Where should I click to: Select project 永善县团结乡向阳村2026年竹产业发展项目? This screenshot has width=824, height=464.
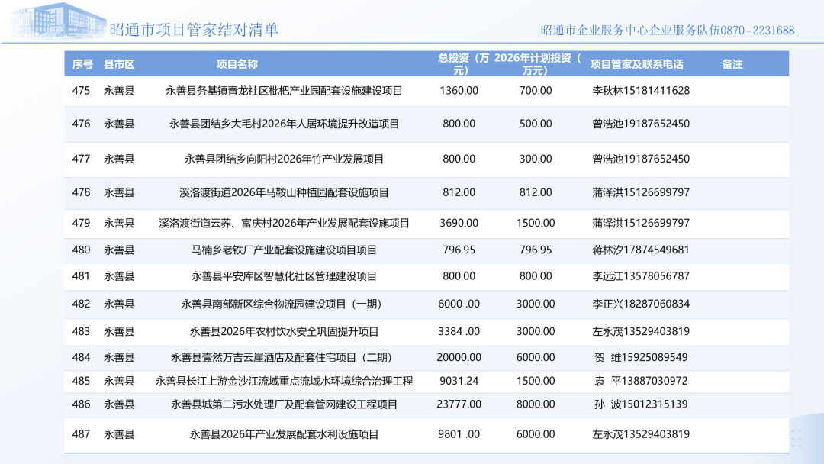(284, 159)
